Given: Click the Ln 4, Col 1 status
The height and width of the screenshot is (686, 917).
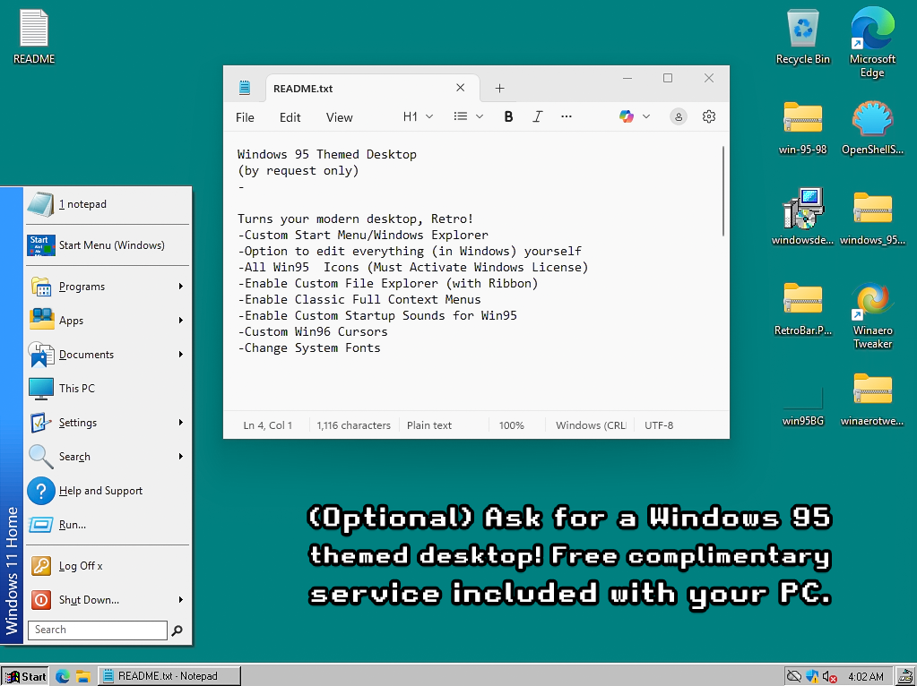Looking at the screenshot, I should 268,425.
